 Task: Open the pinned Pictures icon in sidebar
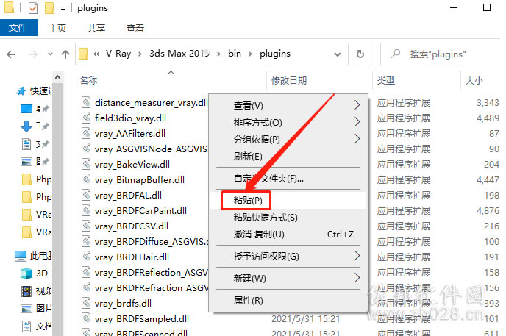pyautogui.click(x=26, y=161)
